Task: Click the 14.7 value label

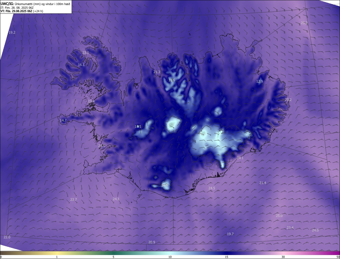Action: click(x=63, y=120)
